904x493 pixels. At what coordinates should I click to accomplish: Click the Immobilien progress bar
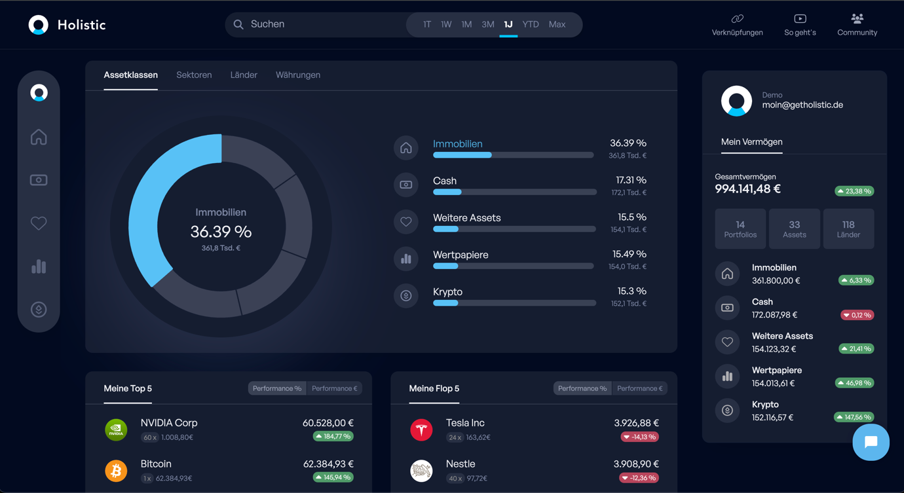click(x=513, y=155)
